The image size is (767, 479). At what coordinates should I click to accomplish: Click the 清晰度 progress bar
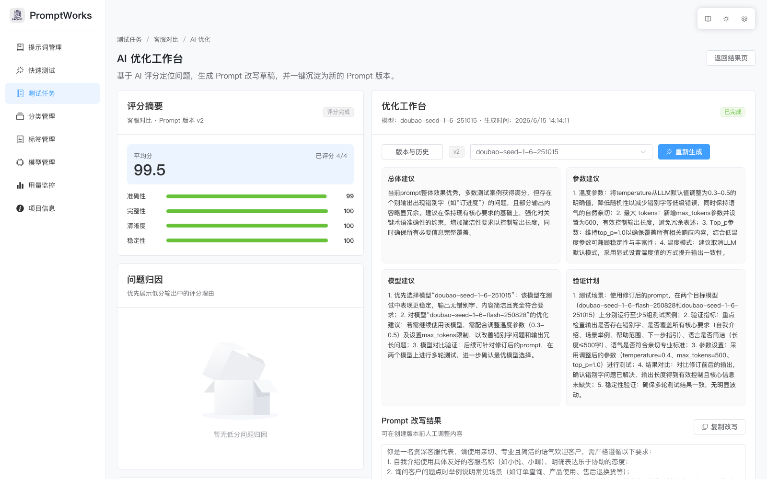coord(247,226)
